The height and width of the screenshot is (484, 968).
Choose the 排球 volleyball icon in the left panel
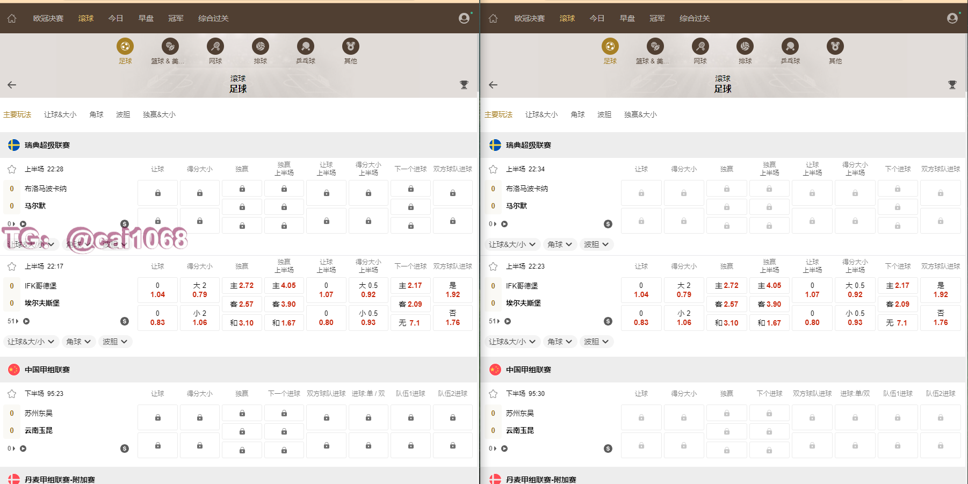click(261, 47)
